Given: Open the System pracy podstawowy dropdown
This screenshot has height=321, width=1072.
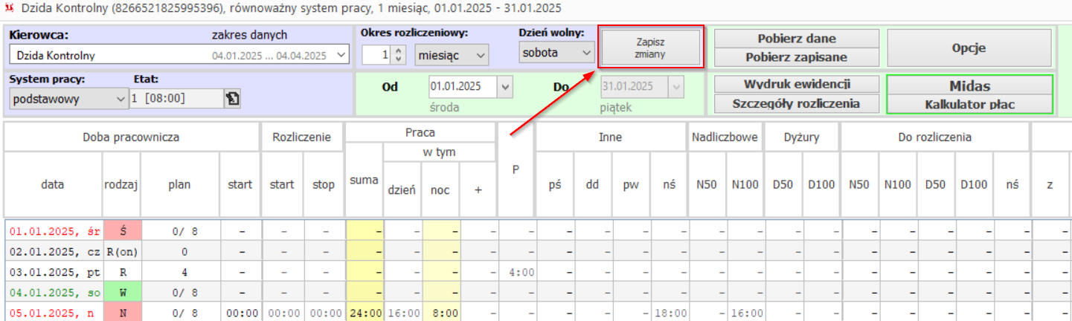Looking at the screenshot, I should tap(68, 98).
